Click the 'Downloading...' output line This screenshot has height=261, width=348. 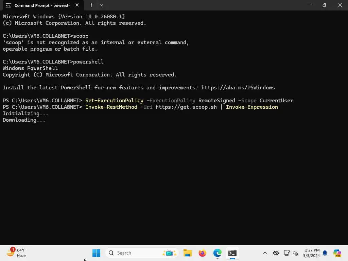[24, 120]
